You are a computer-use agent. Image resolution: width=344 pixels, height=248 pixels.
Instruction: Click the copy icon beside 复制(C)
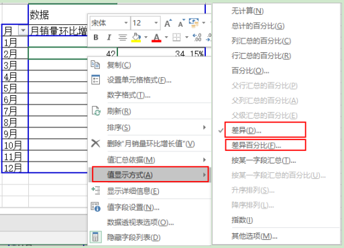95,65
